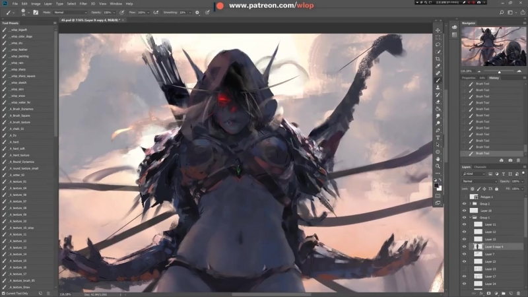Create new adjustment layer icon

496,294
